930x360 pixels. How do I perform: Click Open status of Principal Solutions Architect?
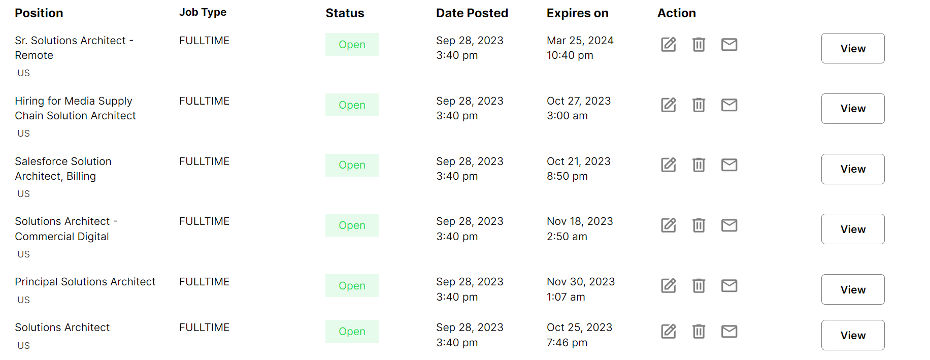352,286
